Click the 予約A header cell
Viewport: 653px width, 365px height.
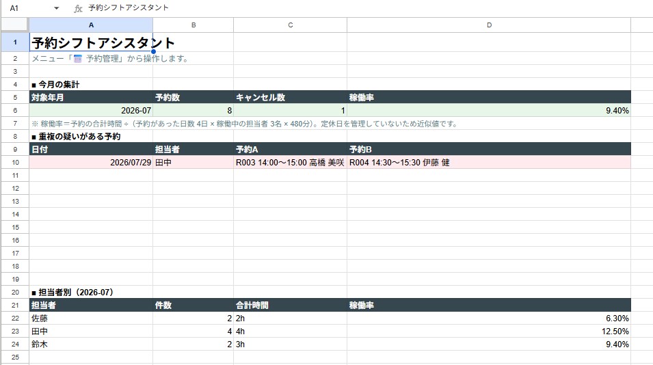(291, 150)
